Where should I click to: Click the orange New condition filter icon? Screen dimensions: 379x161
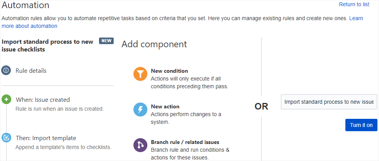(140, 74)
